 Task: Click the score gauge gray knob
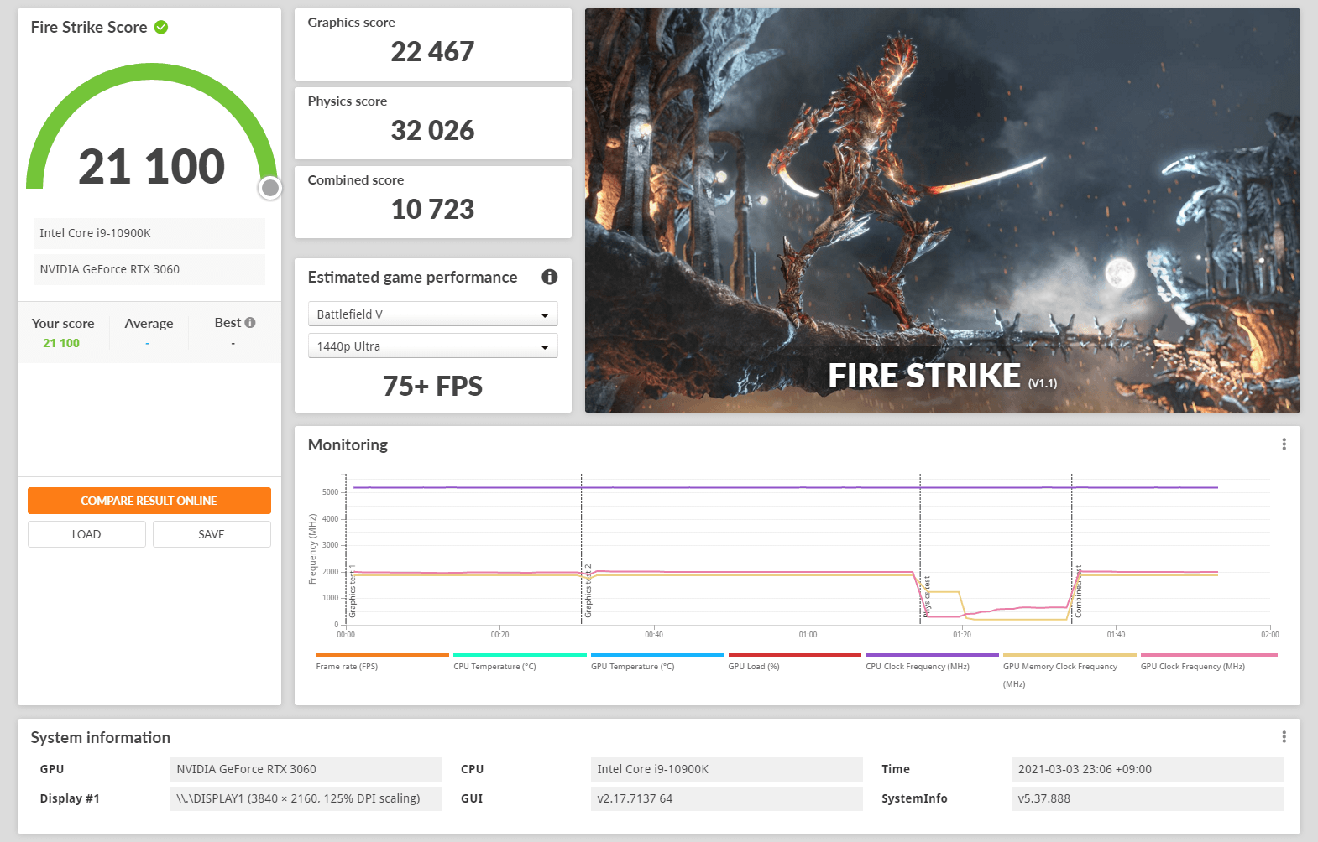(x=269, y=188)
